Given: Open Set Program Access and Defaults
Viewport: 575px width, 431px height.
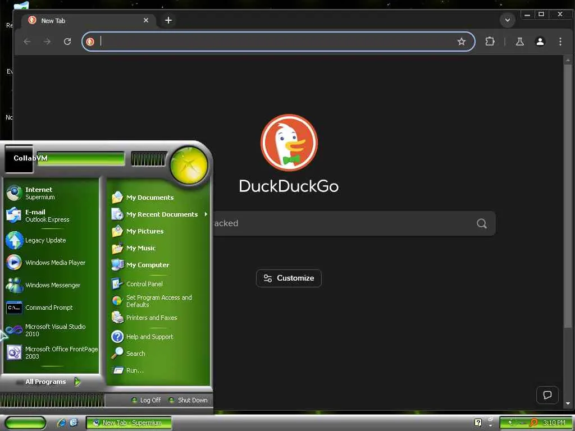Looking at the screenshot, I should click(x=159, y=301).
